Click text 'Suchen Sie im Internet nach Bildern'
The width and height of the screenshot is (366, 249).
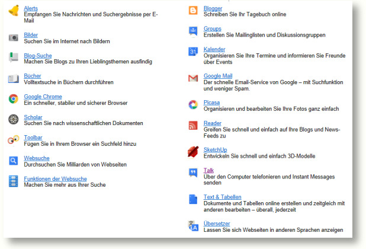(67, 41)
